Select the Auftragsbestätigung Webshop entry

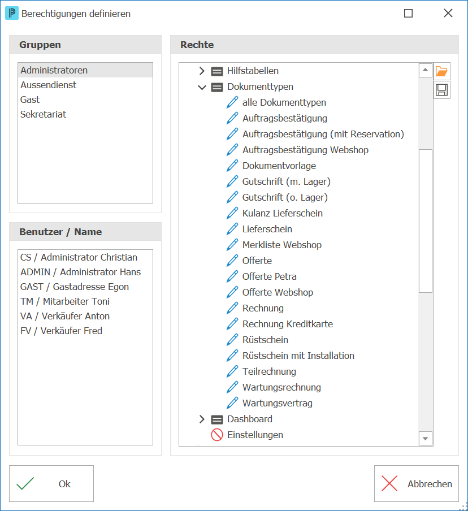(305, 150)
